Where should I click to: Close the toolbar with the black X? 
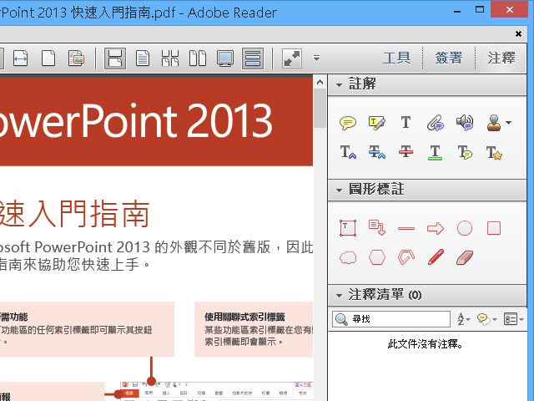[x=518, y=33]
